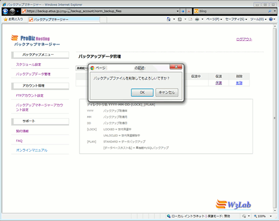Select the バックアップマネージャー browser tab
The height and width of the screenshot is (221, 279).
coord(64,20)
